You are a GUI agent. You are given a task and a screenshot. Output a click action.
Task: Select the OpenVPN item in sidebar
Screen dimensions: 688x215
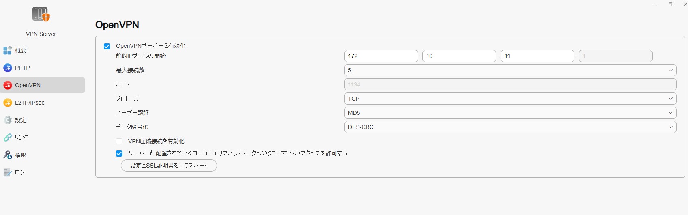tap(28, 85)
